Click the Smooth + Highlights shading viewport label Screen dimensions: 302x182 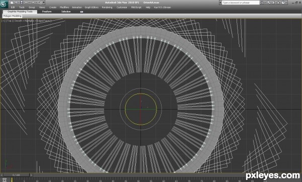click(x=32, y=21)
